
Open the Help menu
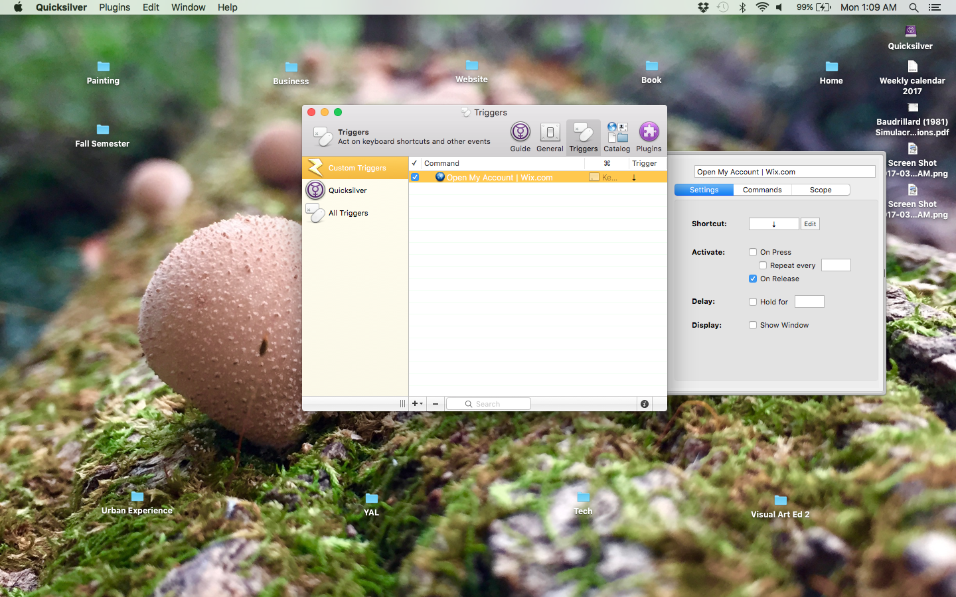(228, 7)
